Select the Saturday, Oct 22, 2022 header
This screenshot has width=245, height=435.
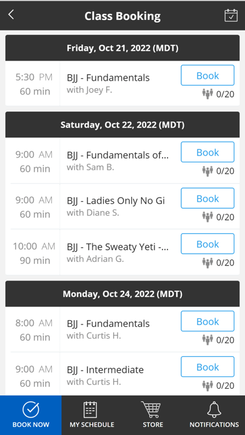pyautogui.click(x=122, y=125)
